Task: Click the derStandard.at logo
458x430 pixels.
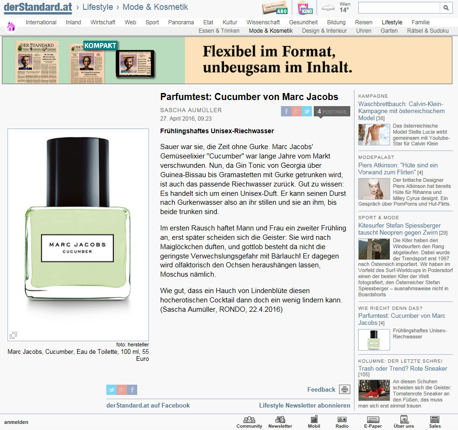Action: (37, 7)
